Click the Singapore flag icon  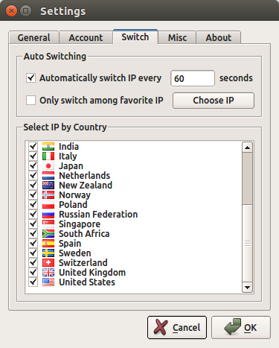[x=48, y=224]
